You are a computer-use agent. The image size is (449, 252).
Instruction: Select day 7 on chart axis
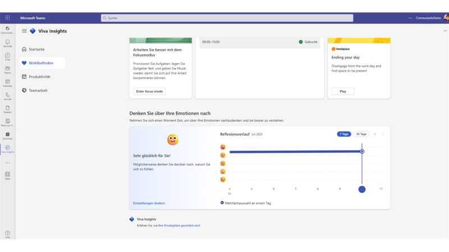(296, 189)
